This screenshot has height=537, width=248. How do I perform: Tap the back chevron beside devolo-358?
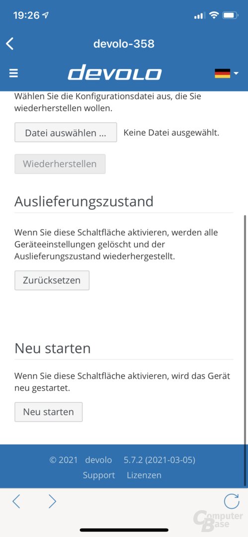click(10, 44)
